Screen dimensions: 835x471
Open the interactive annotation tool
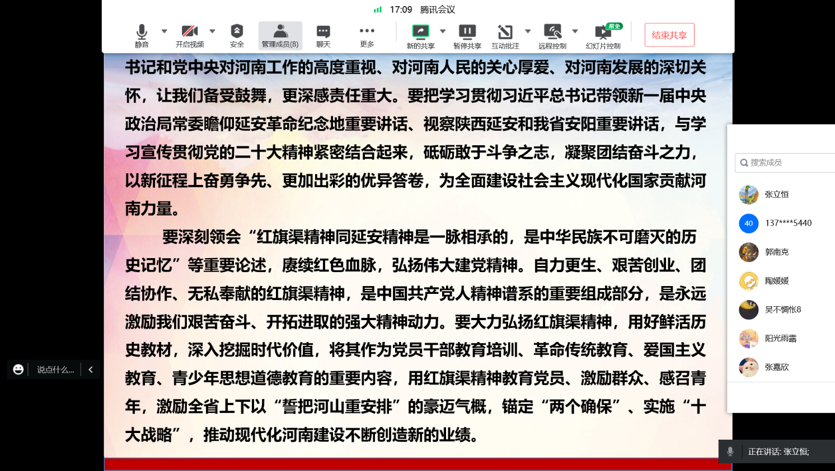click(x=505, y=36)
